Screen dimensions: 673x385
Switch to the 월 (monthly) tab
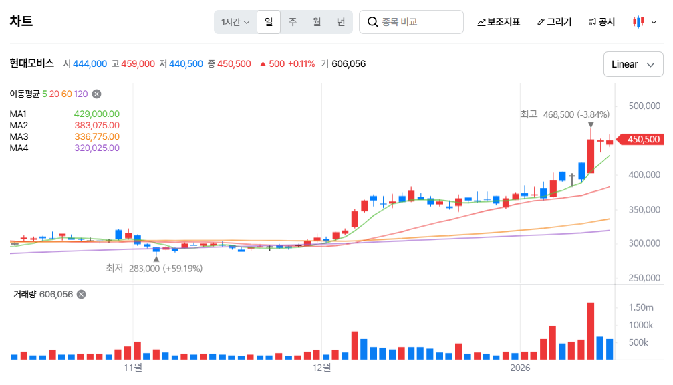(x=317, y=22)
